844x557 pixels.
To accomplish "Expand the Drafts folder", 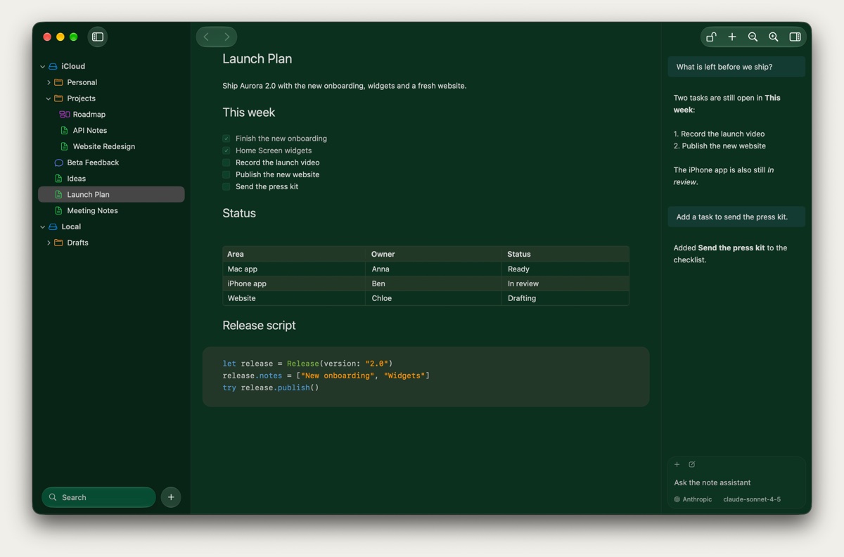I will pos(49,243).
